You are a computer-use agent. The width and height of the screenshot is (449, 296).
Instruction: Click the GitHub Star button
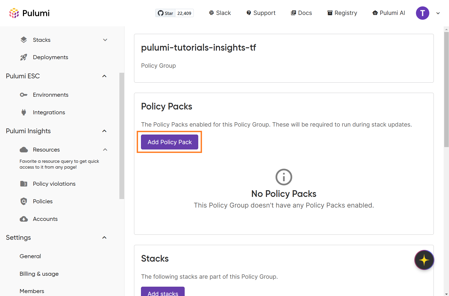(165, 13)
